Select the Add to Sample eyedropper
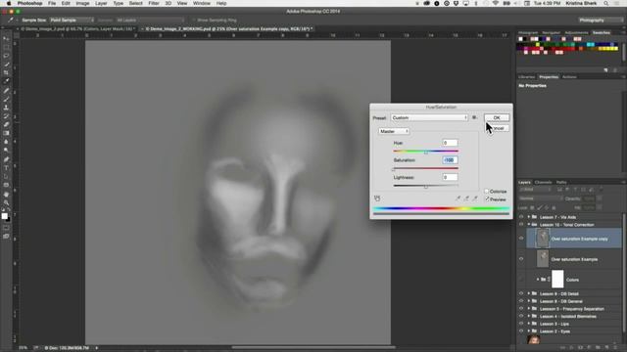The width and height of the screenshot is (627, 352). tap(466, 198)
